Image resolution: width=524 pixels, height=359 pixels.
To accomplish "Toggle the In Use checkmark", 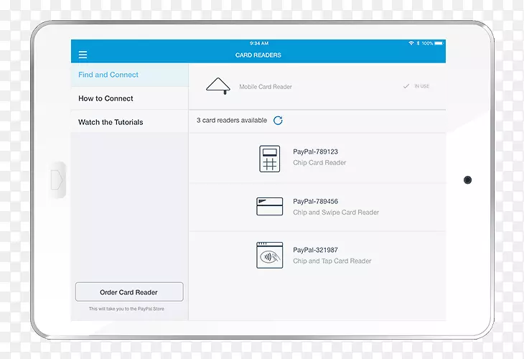I will 407,86.
